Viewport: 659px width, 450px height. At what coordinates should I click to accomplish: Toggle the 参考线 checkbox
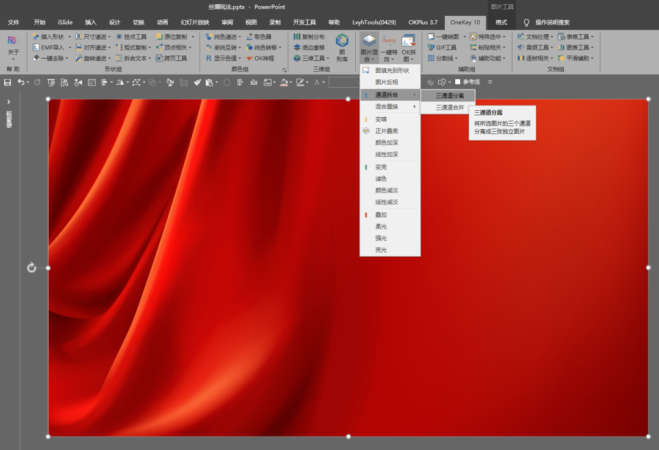click(x=458, y=82)
